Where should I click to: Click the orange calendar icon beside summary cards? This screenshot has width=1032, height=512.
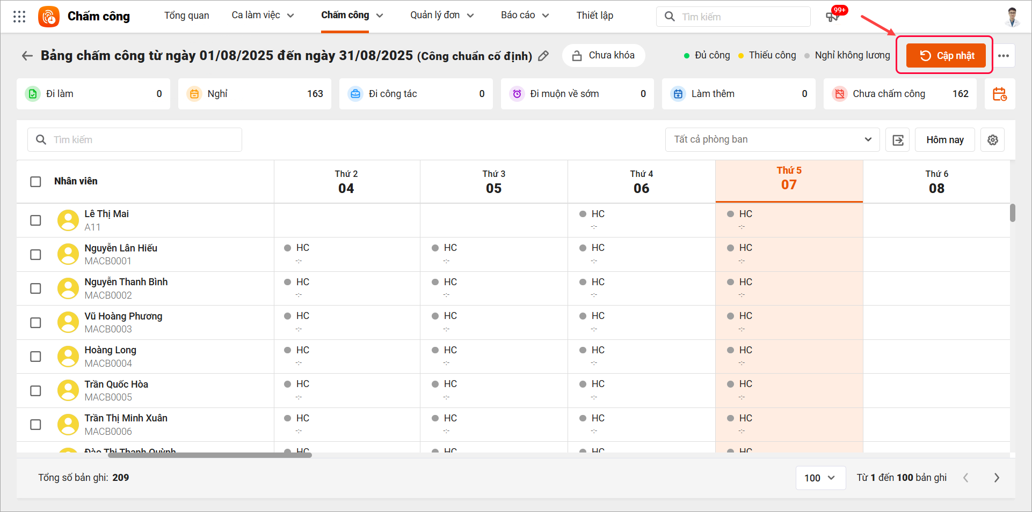point(999,94)
